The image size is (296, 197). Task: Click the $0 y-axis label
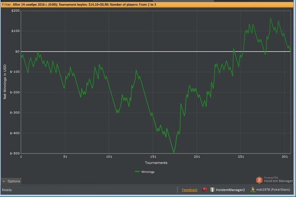pyautogui.click(x=17, y=52)
